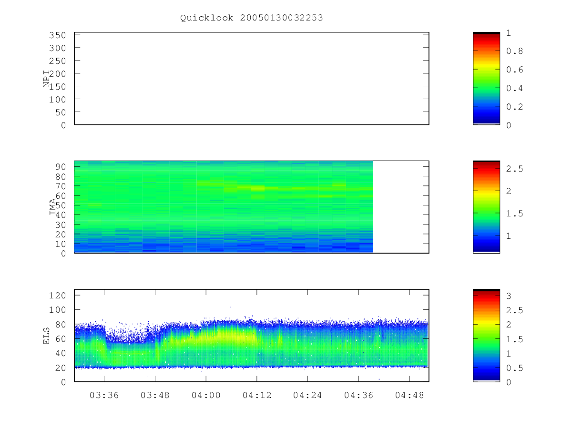Click the 03:36 time tick label

pos(104,395)
